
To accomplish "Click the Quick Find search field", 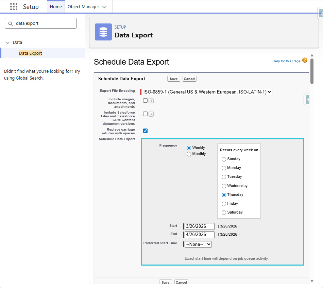I will click(x=40, y=23).
